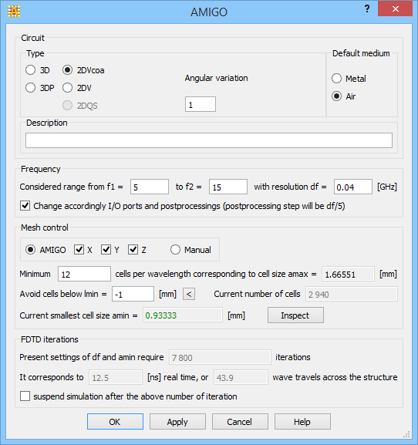The height and width of the screenshot is (445, 418).
Task: Click the AMIGO app icon in title bar
Action: tap(14, 12)
